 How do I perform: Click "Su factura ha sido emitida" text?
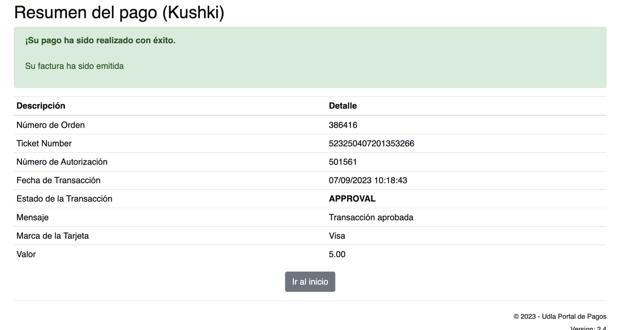pos(74,66)
